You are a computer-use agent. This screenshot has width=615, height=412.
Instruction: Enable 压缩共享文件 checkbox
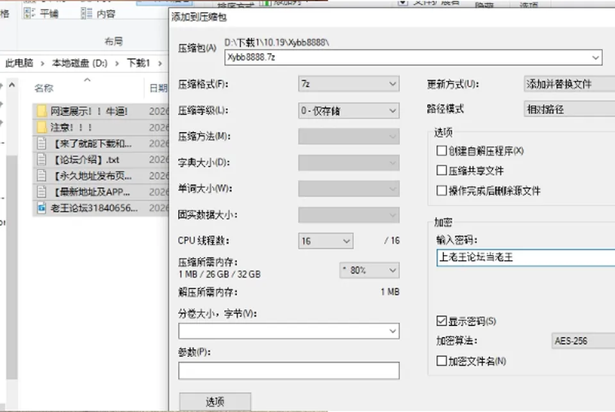(x=441, y=170)
